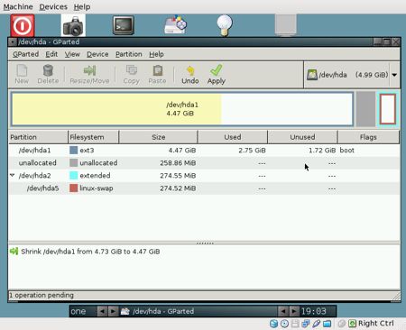The width and height of the screenshot is (406, 330).
Task: Sort by the Used column header
Action: pyautogui.click(x=233, y=137)
